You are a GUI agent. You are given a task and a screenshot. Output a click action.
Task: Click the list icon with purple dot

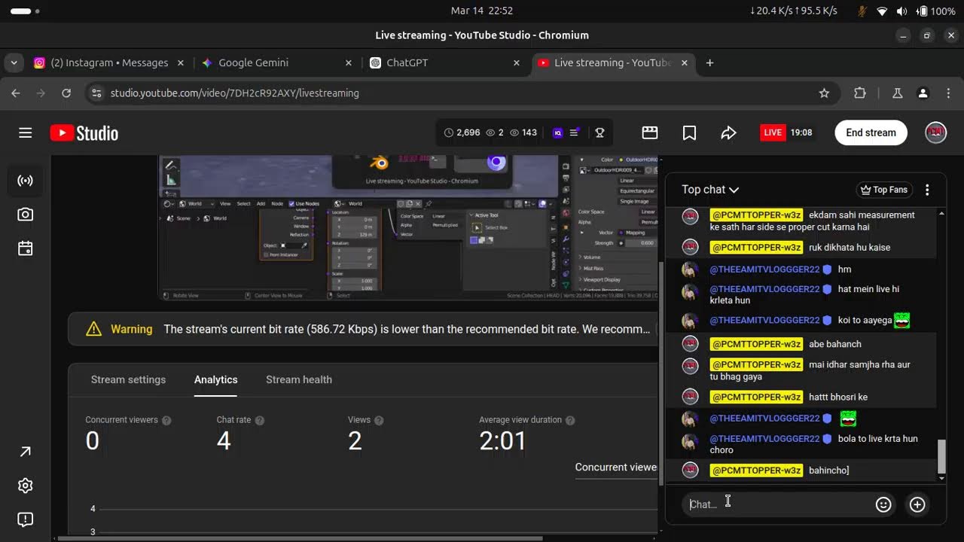pyautogui.click(x=575, y=132)
